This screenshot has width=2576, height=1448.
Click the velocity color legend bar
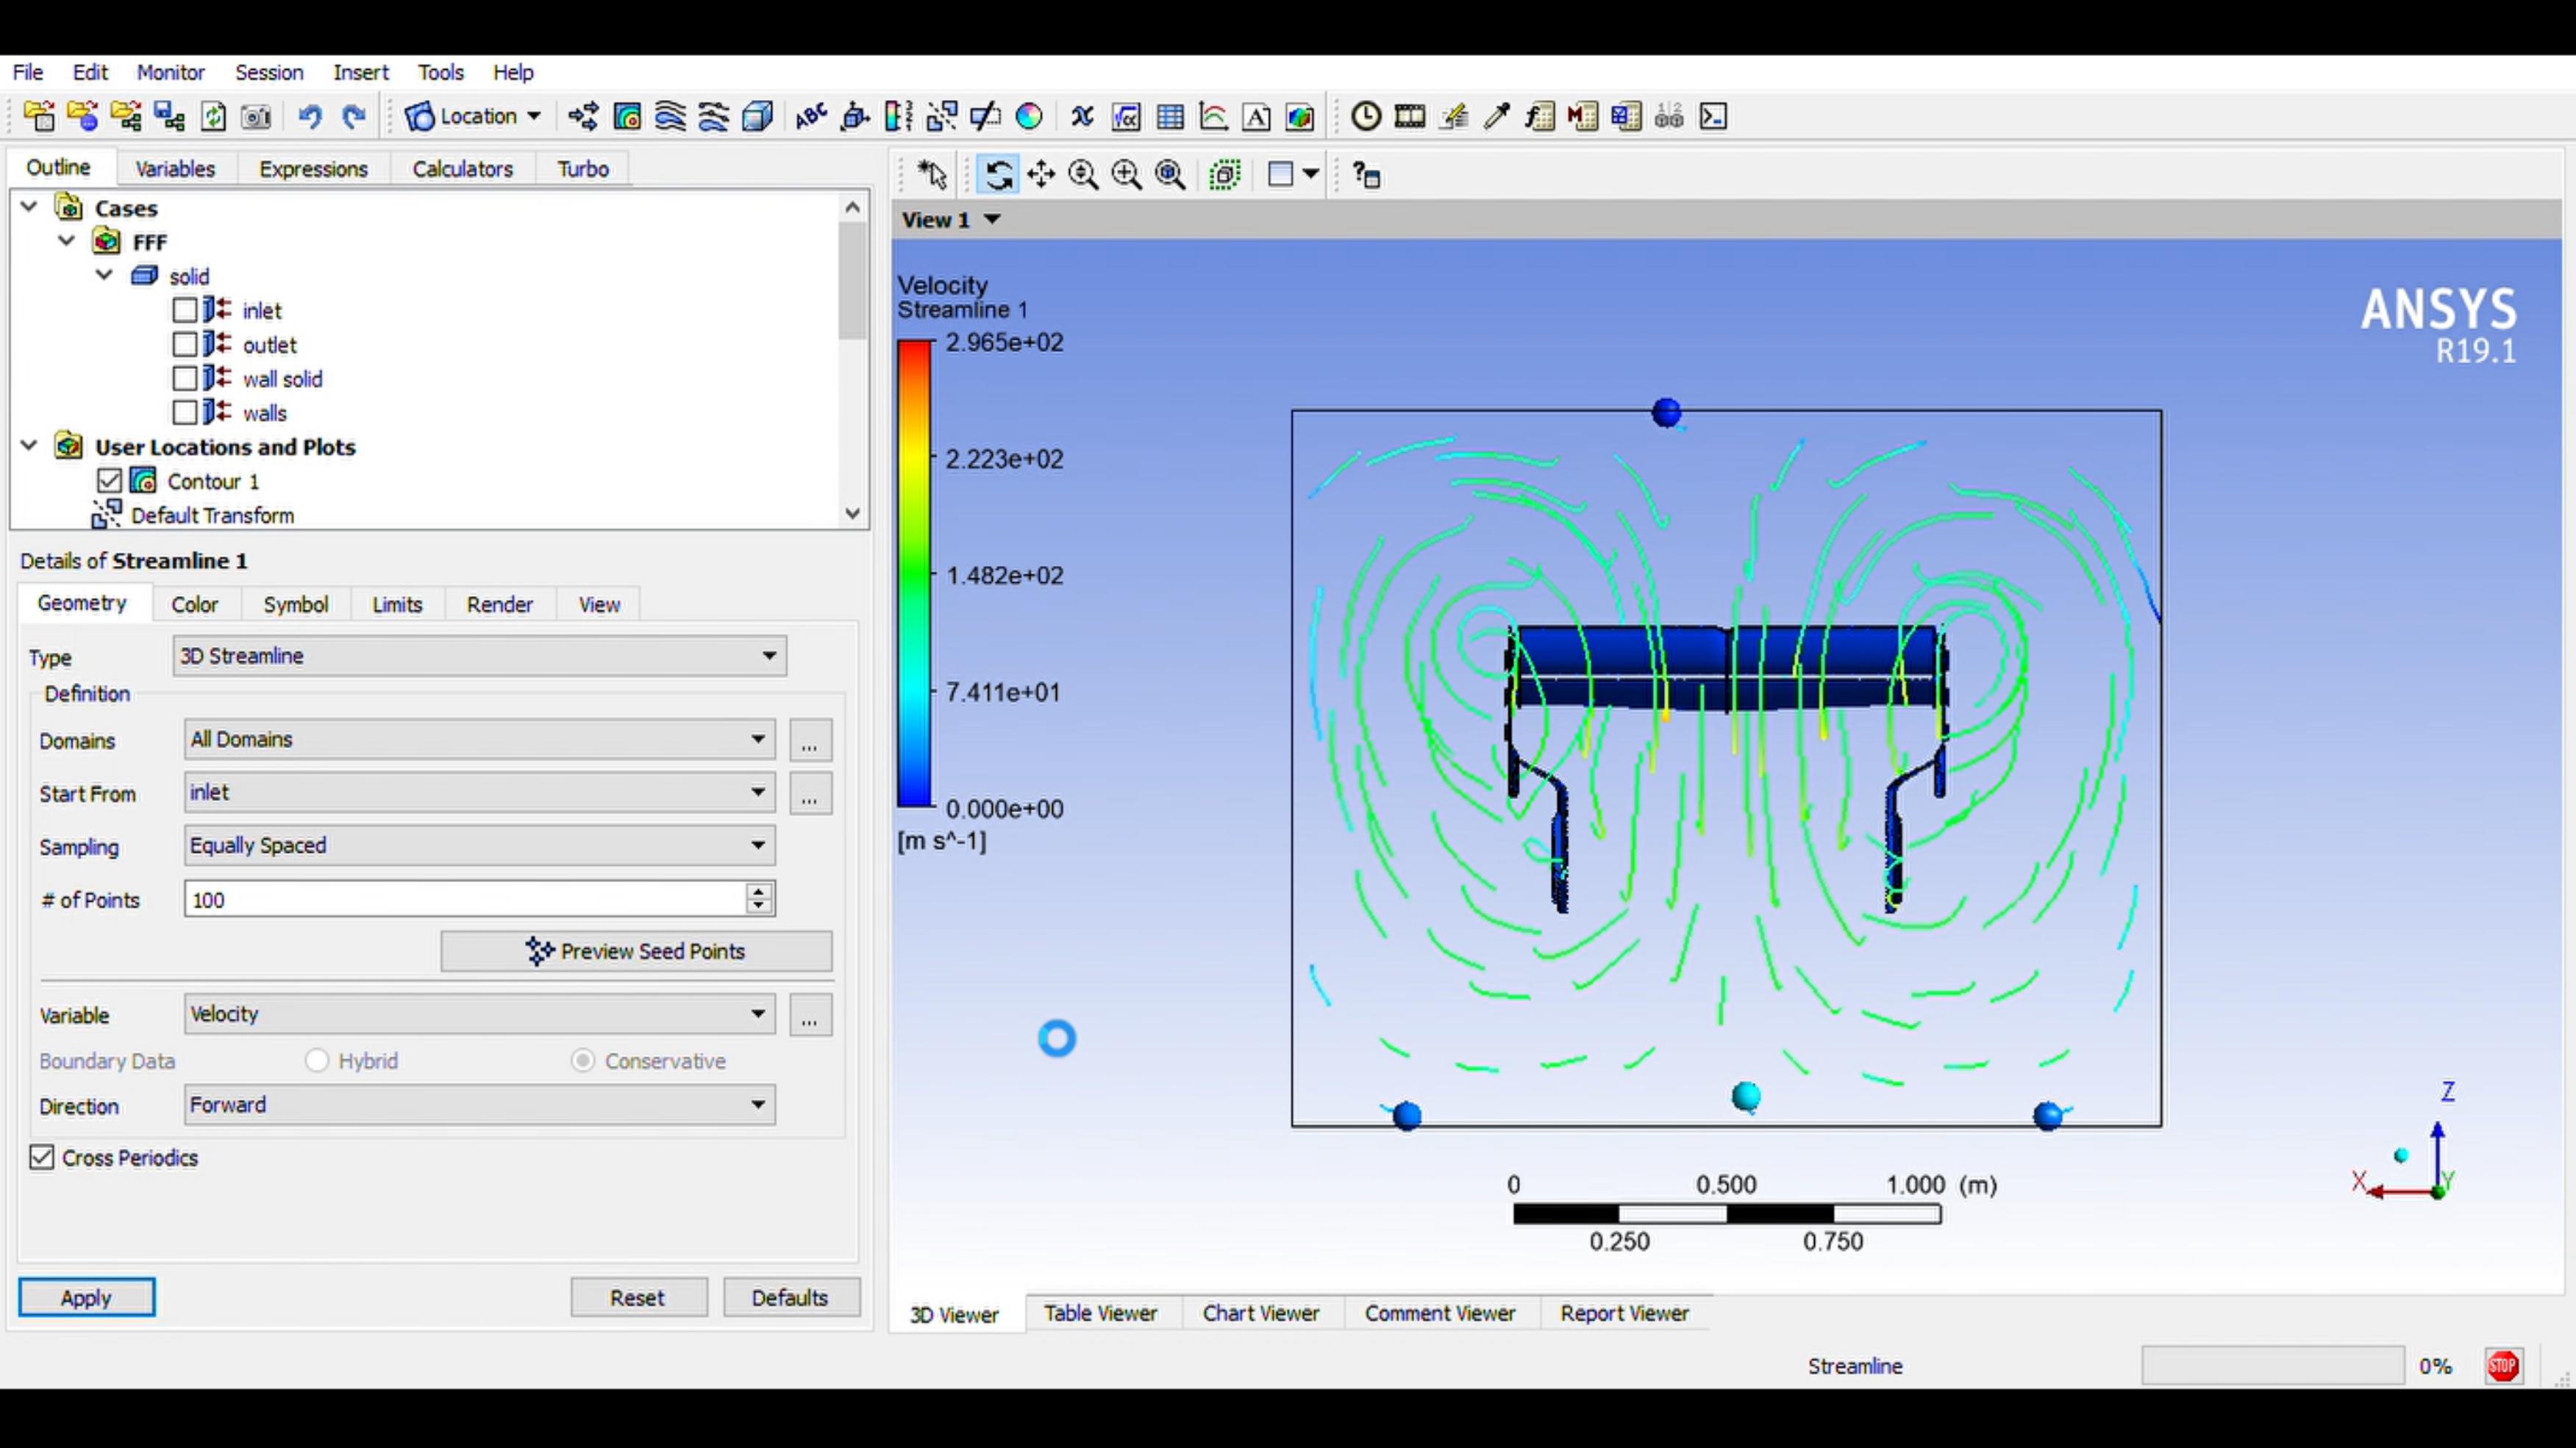click(x=913, y=573)
